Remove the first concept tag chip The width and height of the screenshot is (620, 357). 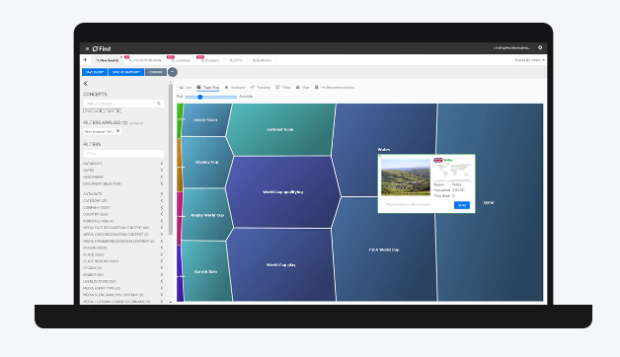[x=101, y=111]
